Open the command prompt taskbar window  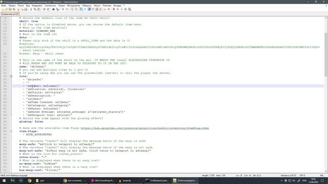tap(157, 180)
